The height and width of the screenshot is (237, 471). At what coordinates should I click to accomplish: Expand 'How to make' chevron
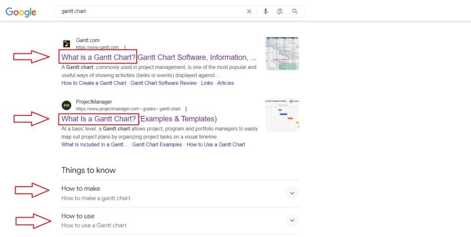point(292,193)
